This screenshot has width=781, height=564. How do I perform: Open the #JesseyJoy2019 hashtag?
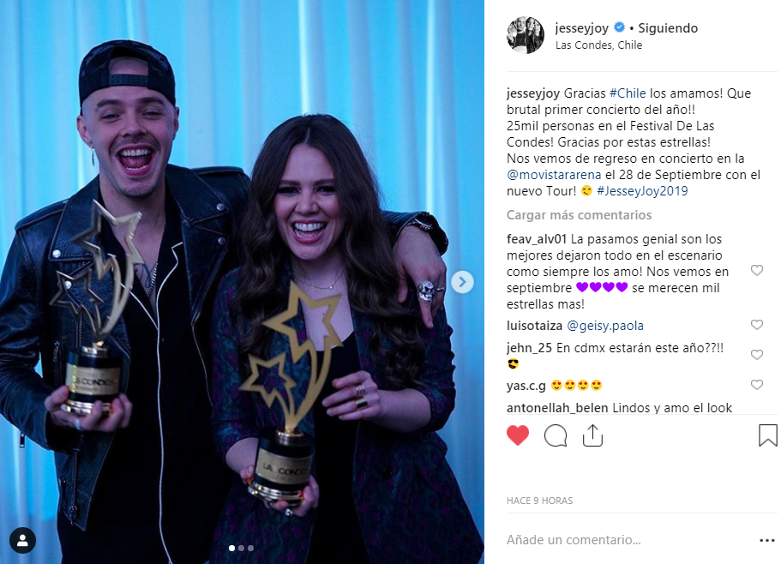coord(642,190)
